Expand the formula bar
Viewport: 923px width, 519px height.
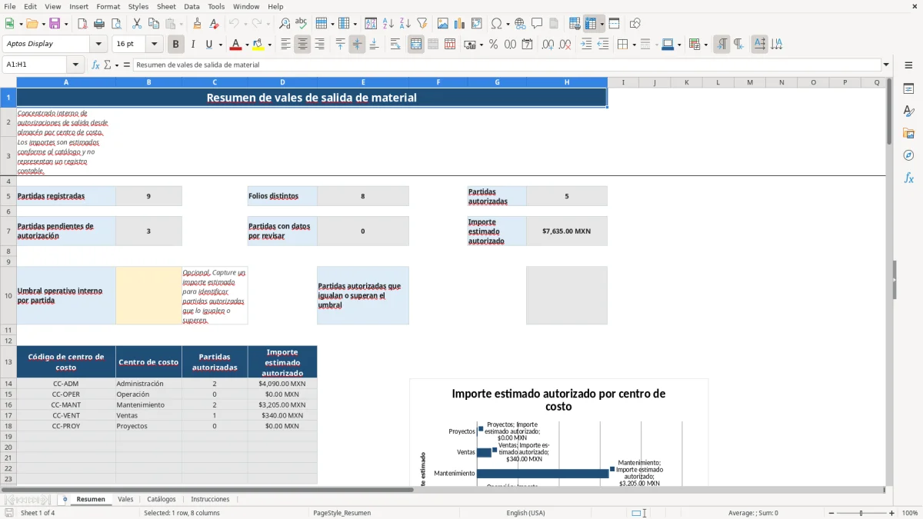[x=887, y=65]
